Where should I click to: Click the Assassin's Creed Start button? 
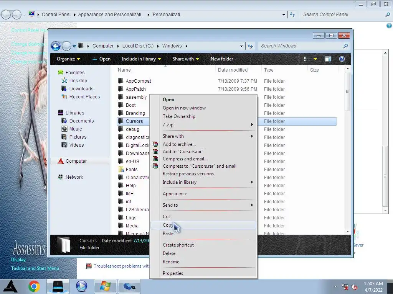(10, 286)
